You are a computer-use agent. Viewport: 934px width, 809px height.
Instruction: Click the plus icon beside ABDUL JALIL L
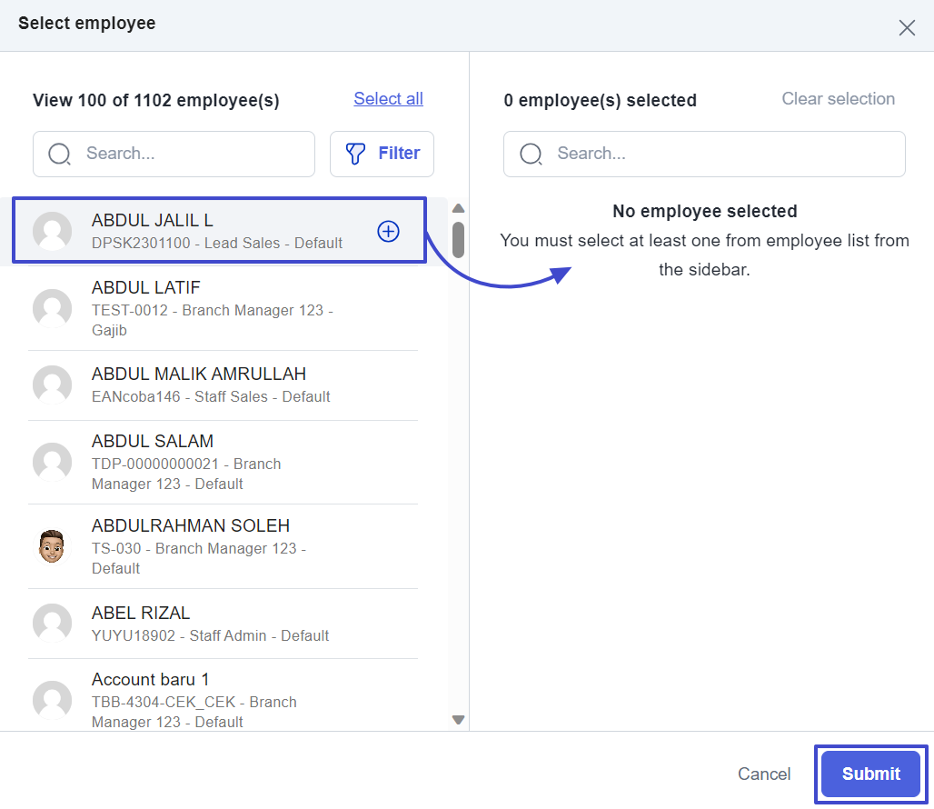(x=388, y=232)
